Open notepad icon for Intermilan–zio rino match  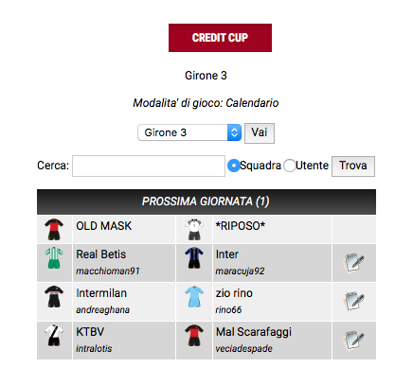coord(353,302)
